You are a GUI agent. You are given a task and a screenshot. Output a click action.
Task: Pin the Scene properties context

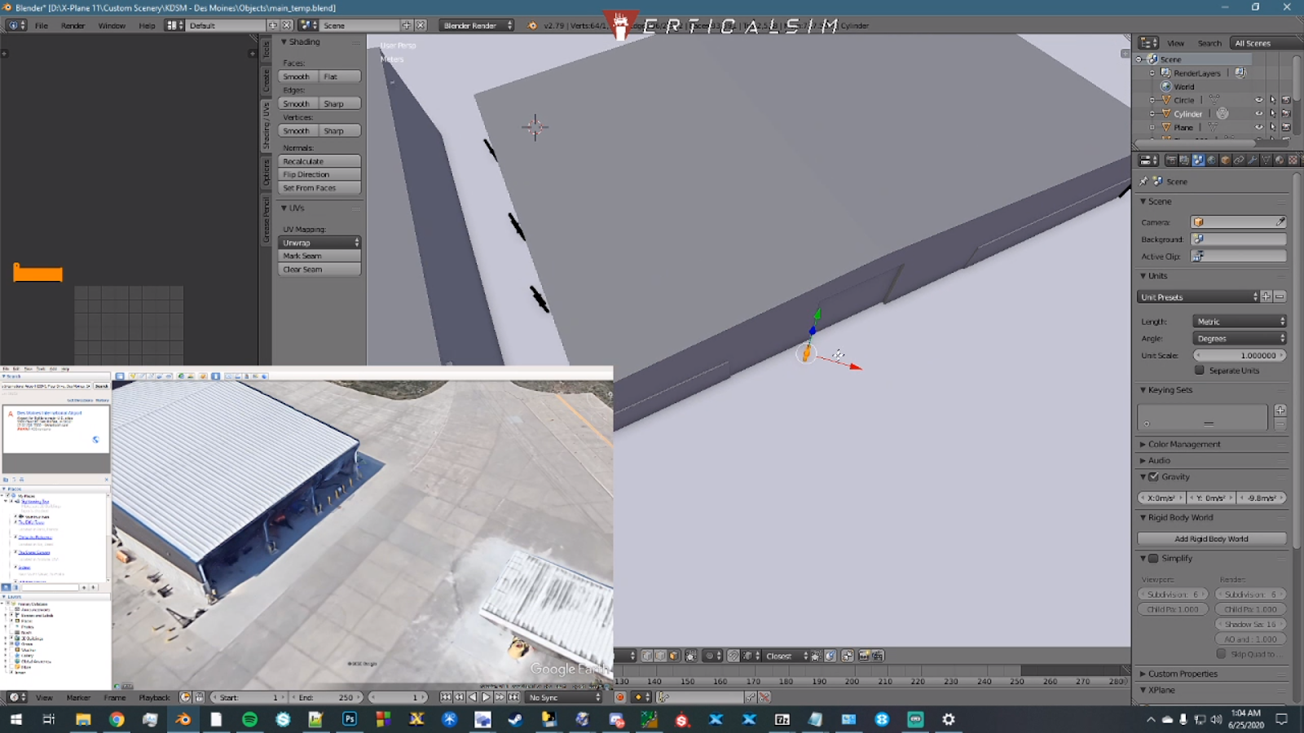pyautogui.click(x=1143, y=181)
